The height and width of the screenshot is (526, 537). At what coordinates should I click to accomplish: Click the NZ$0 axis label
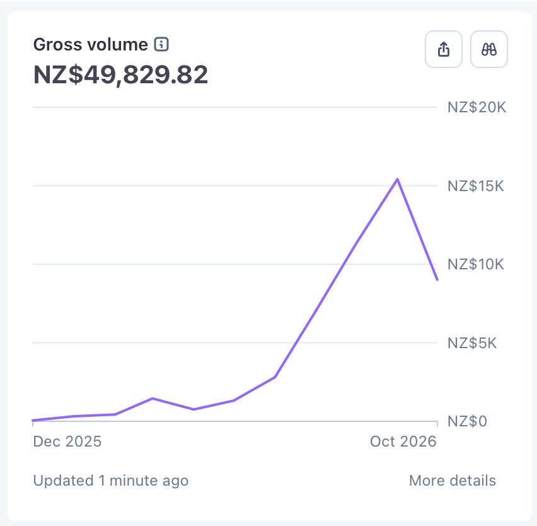click(467, 421)
